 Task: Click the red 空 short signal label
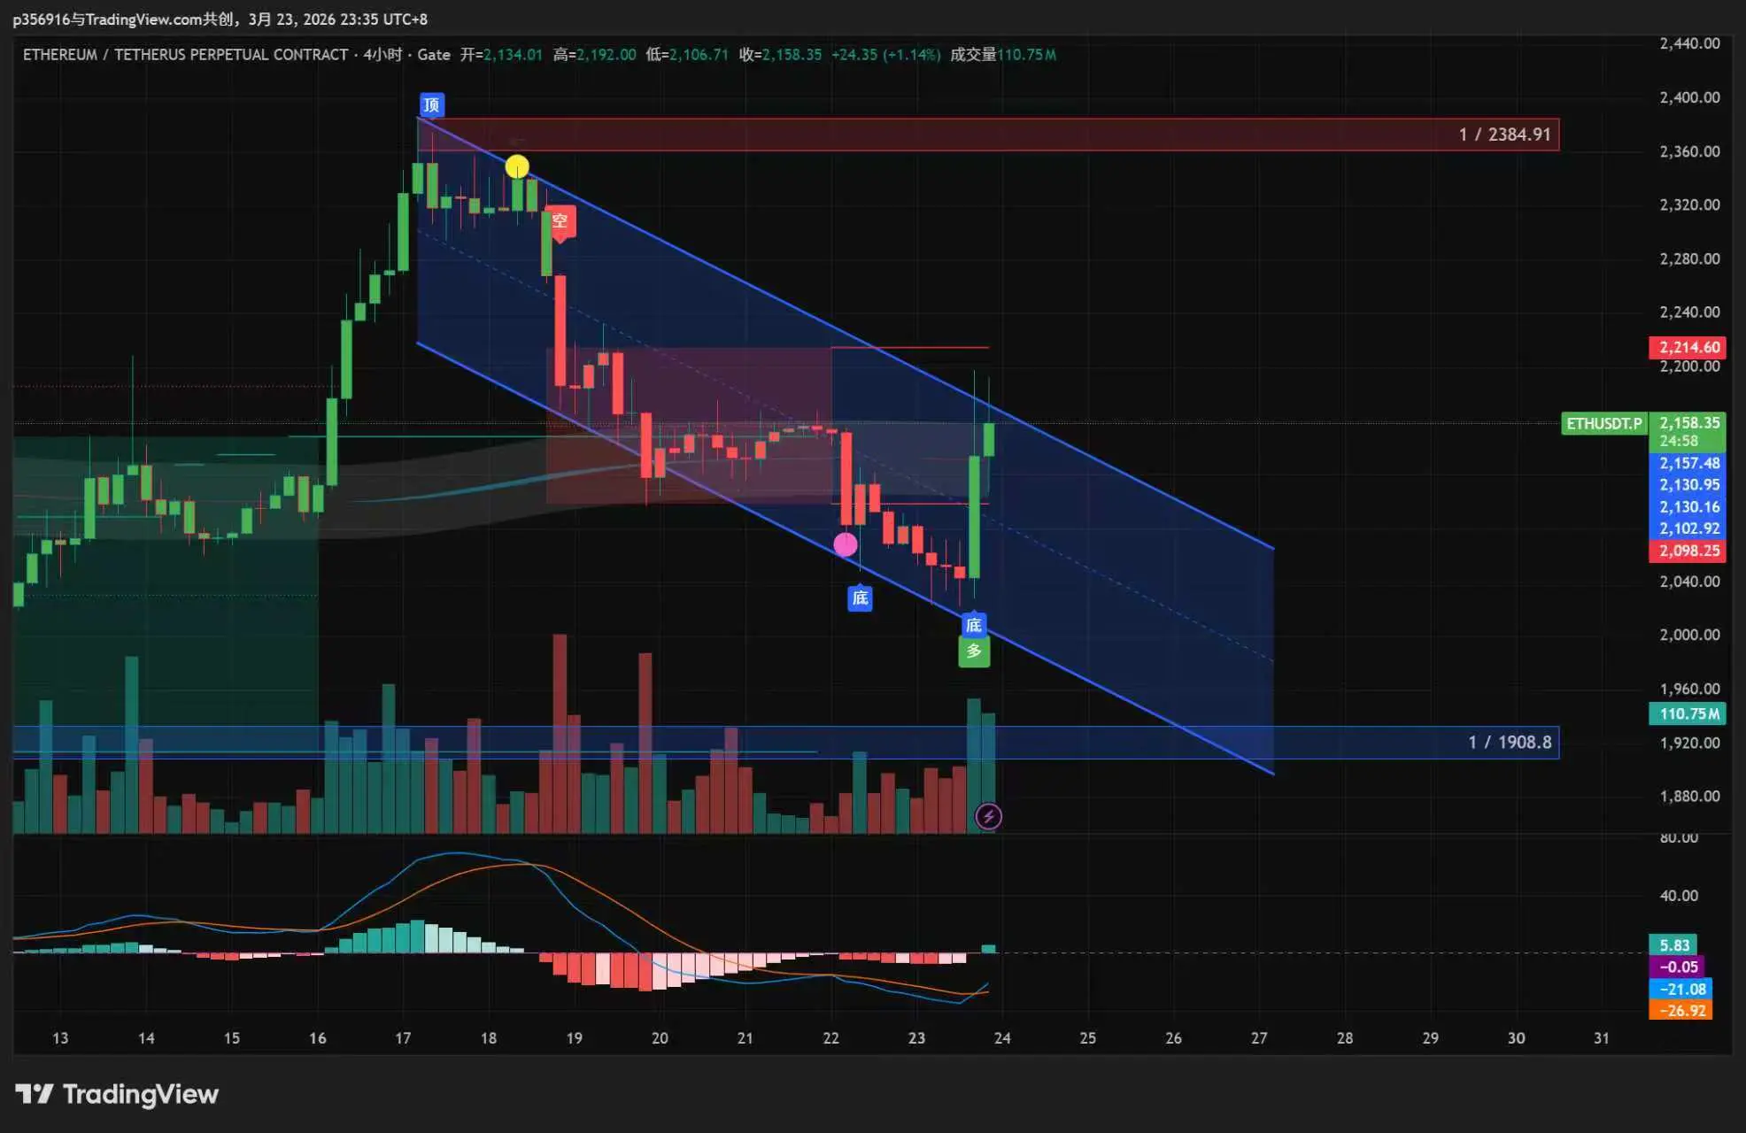click(560, 220)
